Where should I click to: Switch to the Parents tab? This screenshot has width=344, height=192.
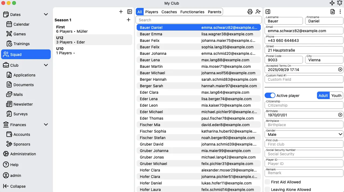[x=215, y=12]
